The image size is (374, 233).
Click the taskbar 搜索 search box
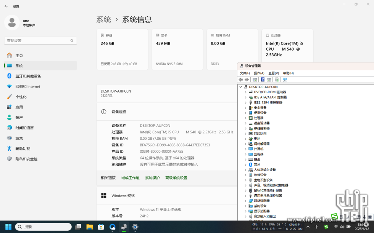point(43,227)
